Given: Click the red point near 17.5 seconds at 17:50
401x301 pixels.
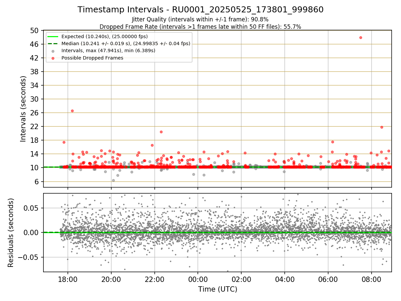Looking at the screenshot, I should [x=64, y=142].
